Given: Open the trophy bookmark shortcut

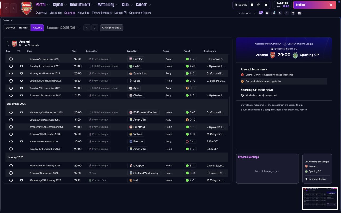Looking at the screenshot, I should 293,13.
